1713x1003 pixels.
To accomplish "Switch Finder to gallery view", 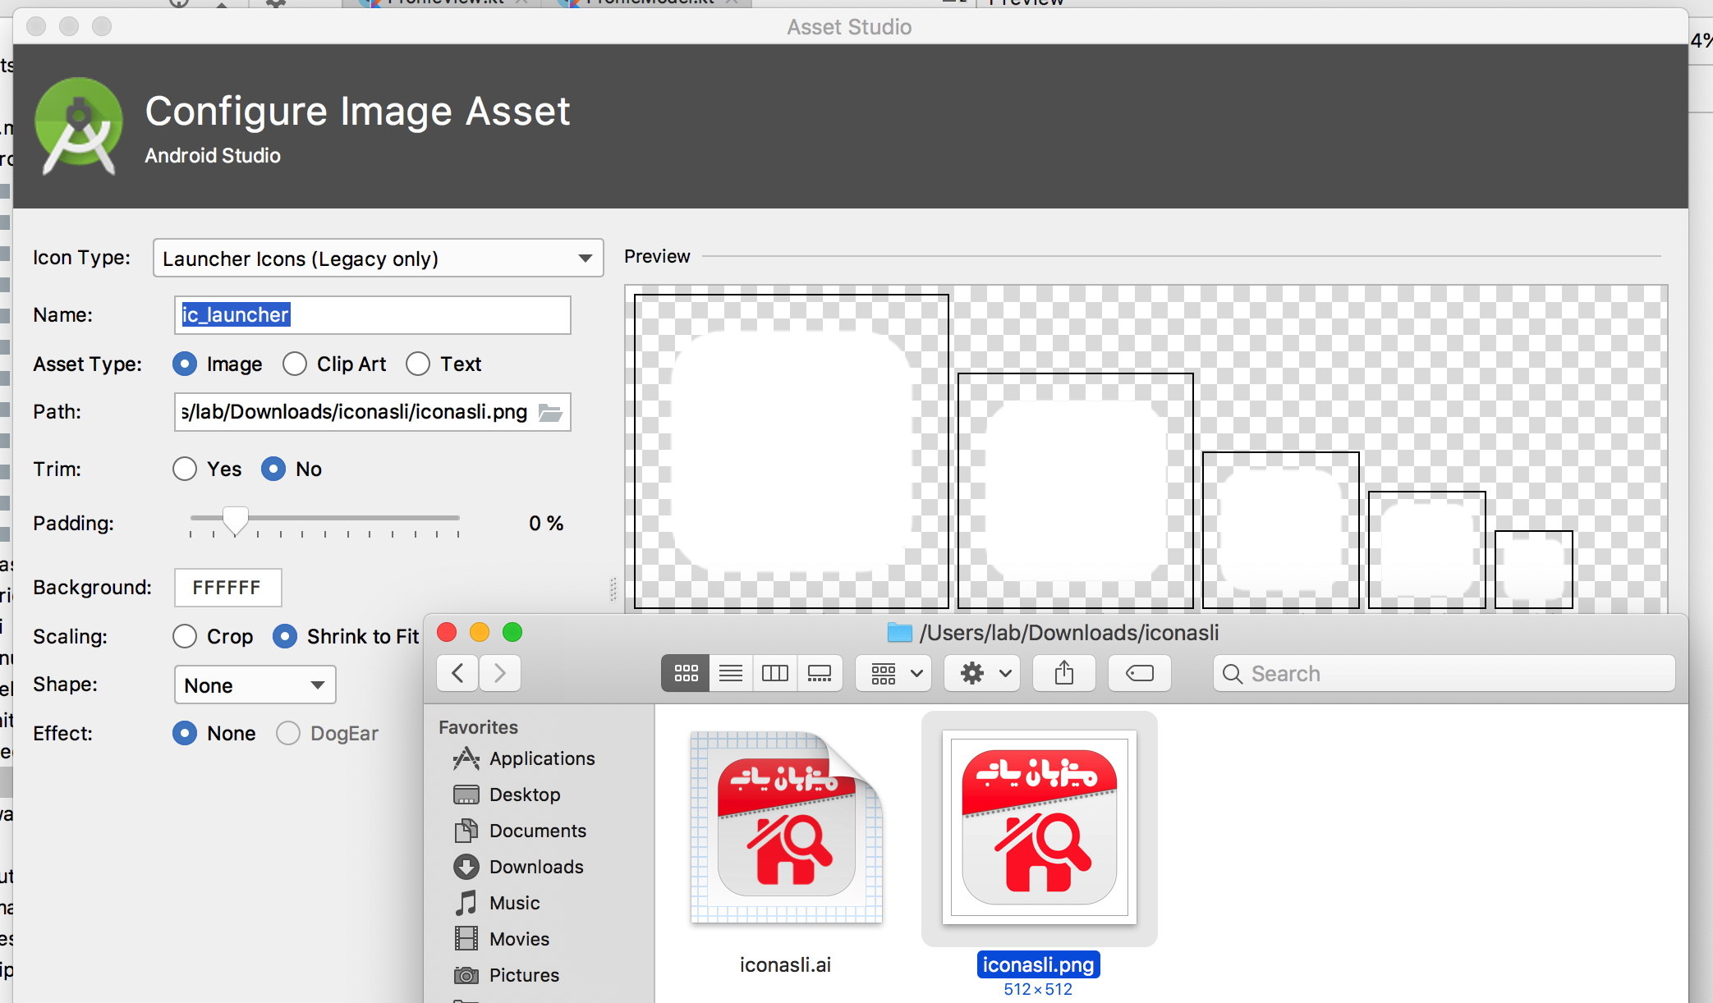I will pos(820,674).
